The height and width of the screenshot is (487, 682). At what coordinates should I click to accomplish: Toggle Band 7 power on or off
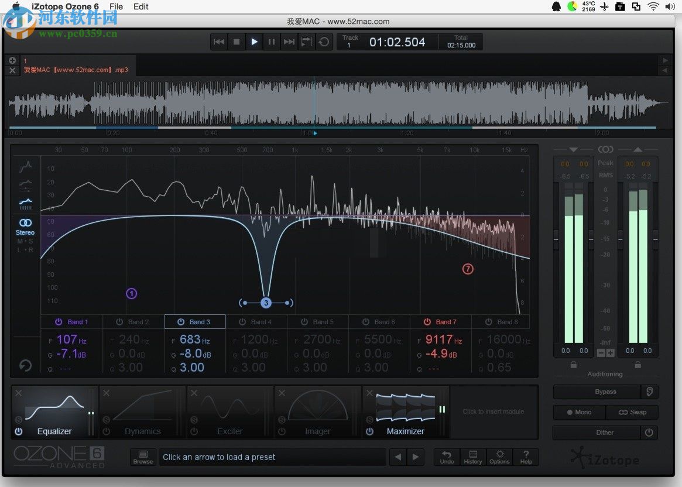click(427, 321)
